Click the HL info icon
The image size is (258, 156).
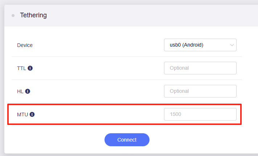[x=28, y=91]
